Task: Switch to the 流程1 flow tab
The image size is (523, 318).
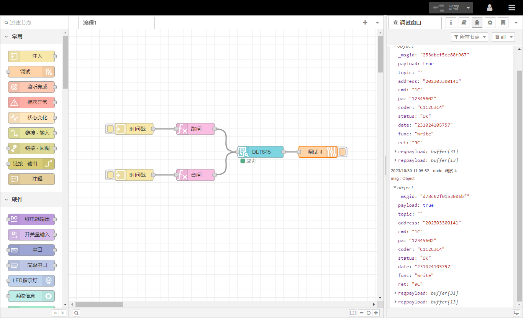Action: point(90,23)
